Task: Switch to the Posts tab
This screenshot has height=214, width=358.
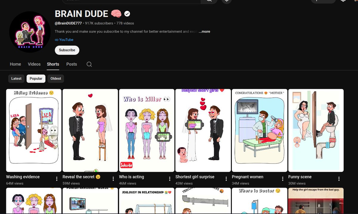Action: [x=72, y=64]
